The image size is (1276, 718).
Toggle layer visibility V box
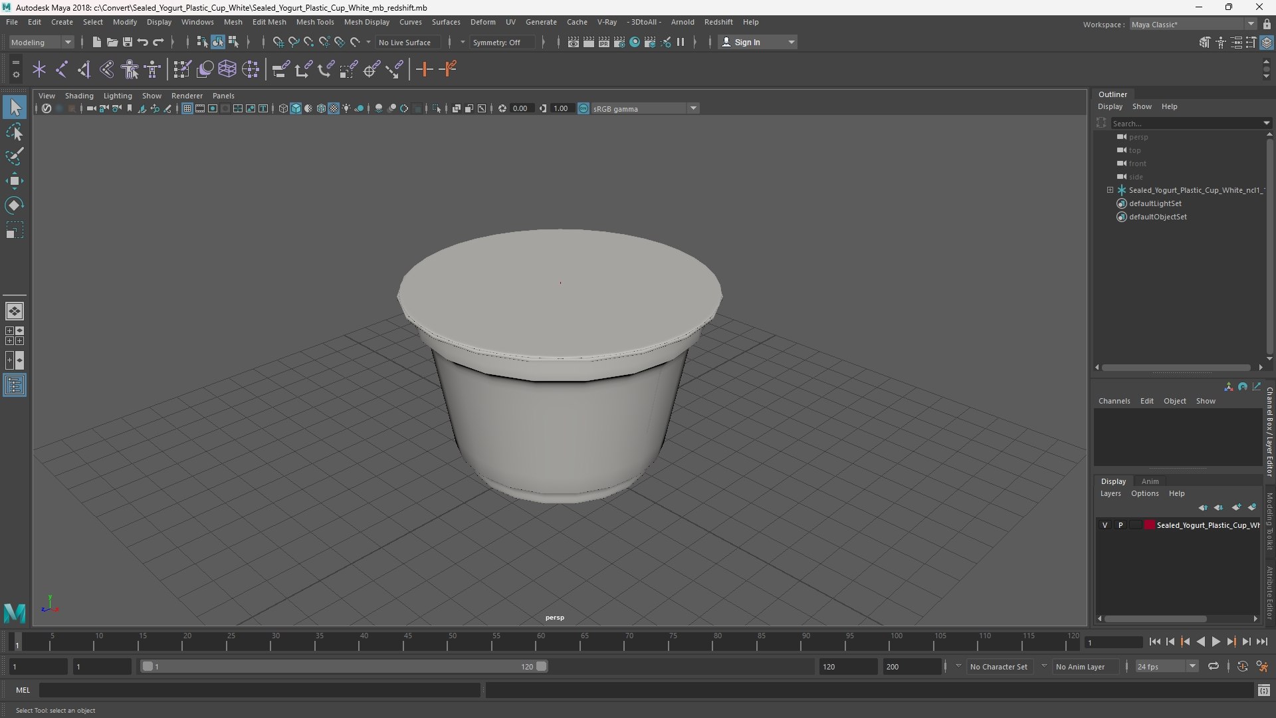[1105, 525]
